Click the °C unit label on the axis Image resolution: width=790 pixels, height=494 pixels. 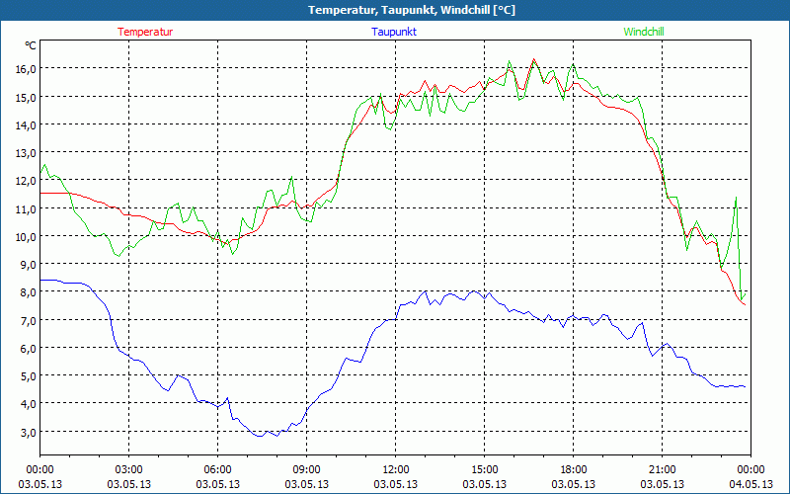[x=31, y=45]
